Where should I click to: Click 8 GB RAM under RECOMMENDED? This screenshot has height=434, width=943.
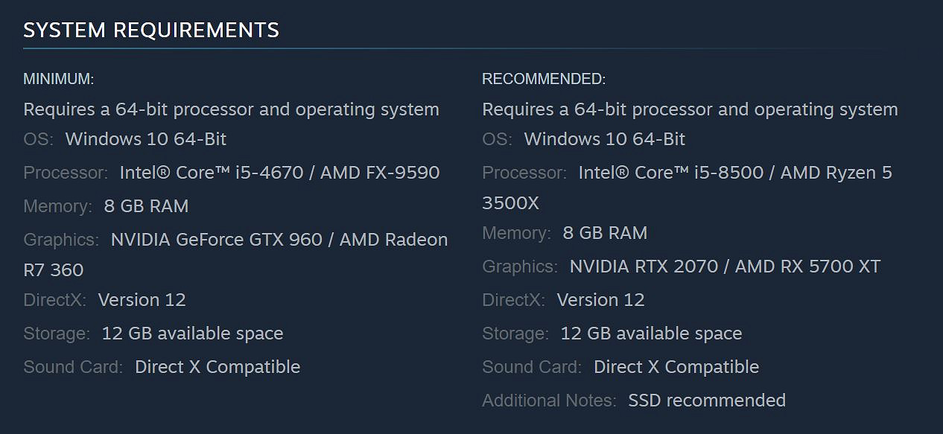[605, 233]
